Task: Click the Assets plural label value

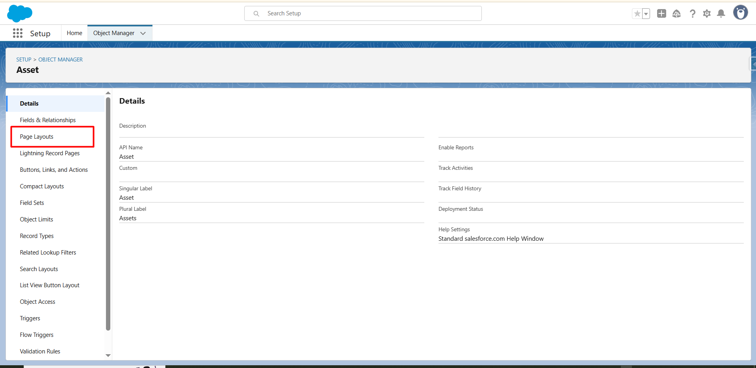Action: point(128,218)
